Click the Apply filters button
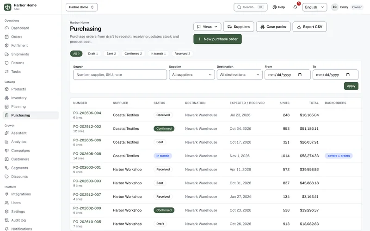370x231 pixels. (351, 86)
